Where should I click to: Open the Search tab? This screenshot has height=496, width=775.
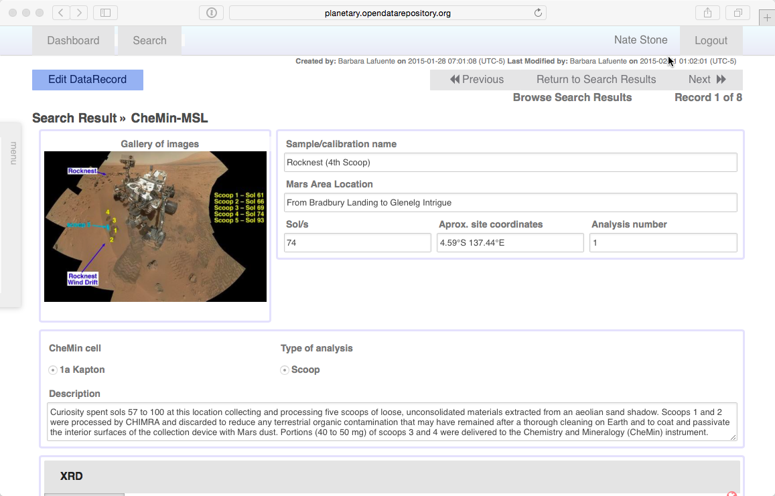[x=150, y=41]
